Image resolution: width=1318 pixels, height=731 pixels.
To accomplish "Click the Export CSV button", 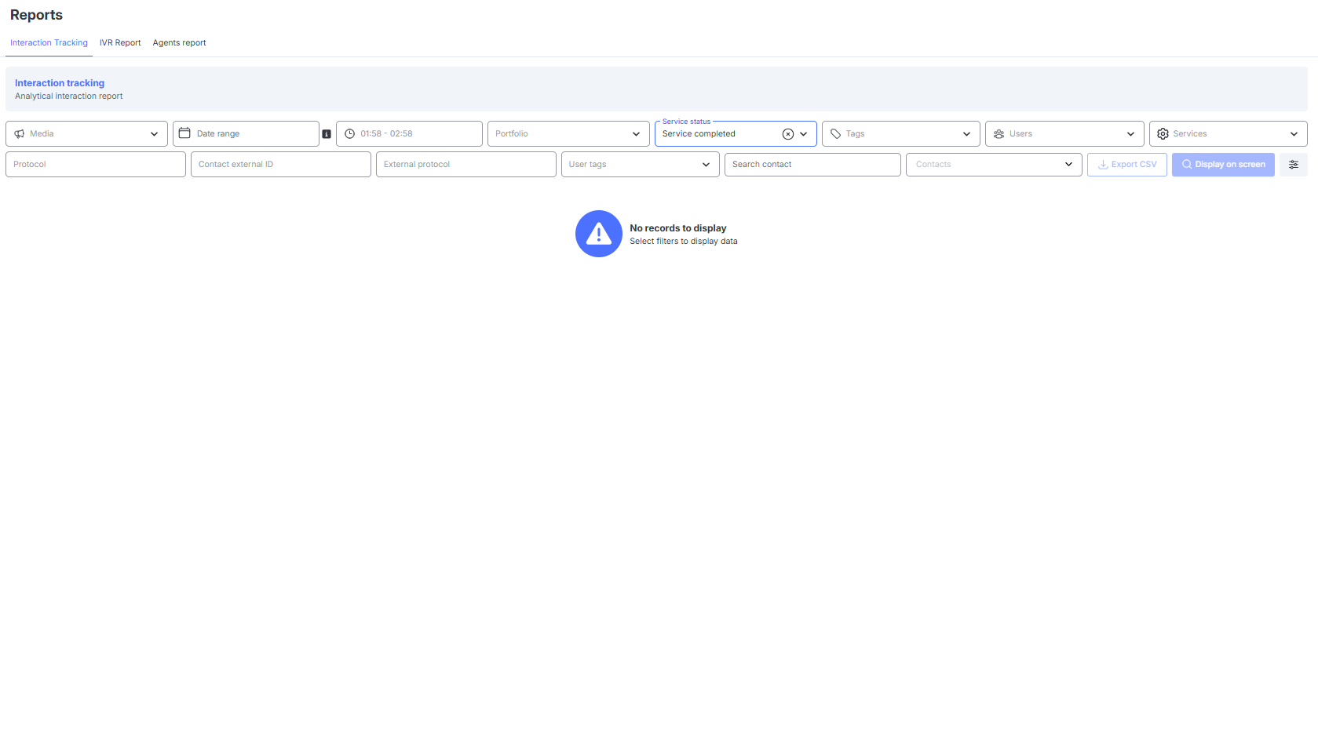I will click(x=1127, y=165).
